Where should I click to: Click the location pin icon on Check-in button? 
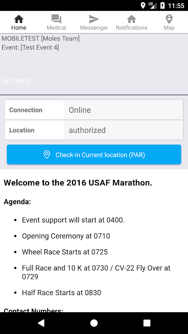pyautogui.click(x=47, y=154)
